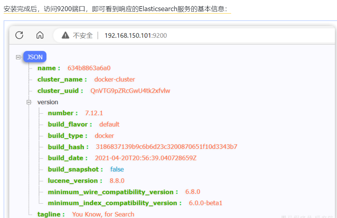Click the browser reload icon
Screen dimensions: 337x218
[x=19, y=35]
